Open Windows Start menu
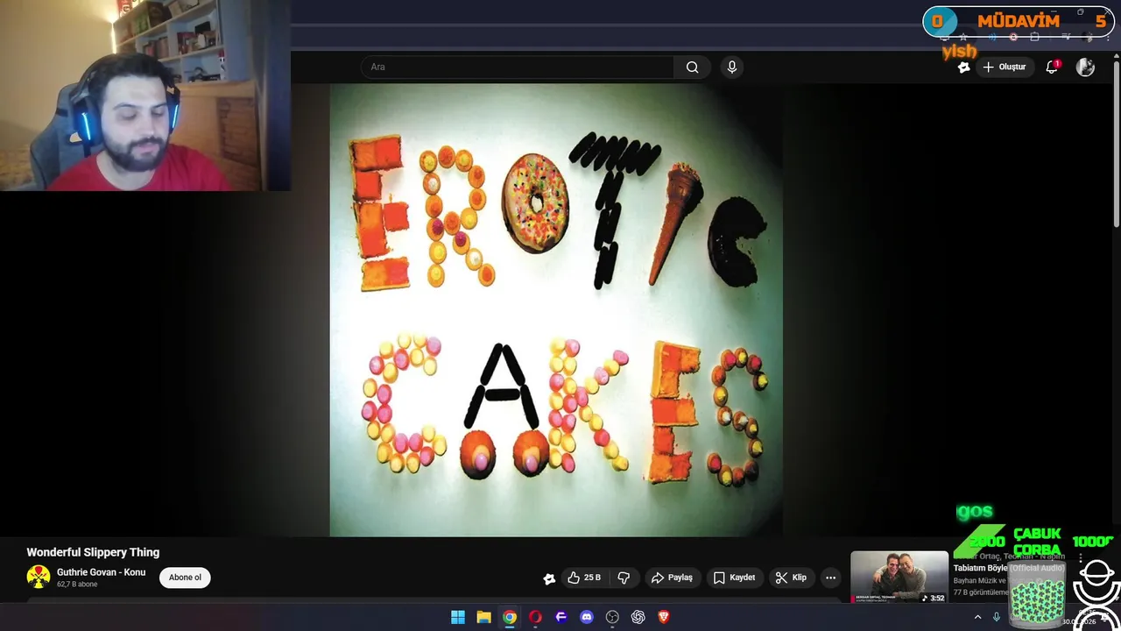Screen dimensions: 1121x631 click(458, 617)
